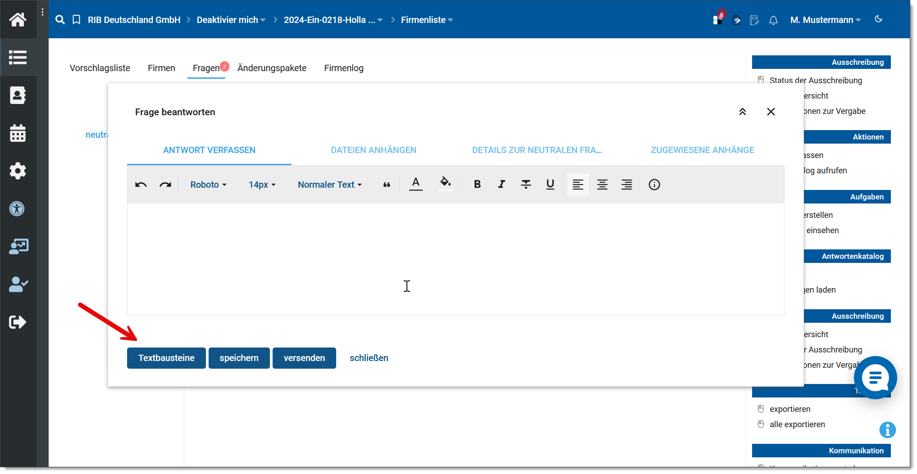
Task: Switch to Dateien anhängen tab
Action: tap(374, 150)
